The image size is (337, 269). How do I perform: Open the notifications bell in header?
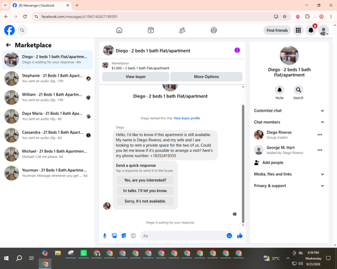(311, 30)
